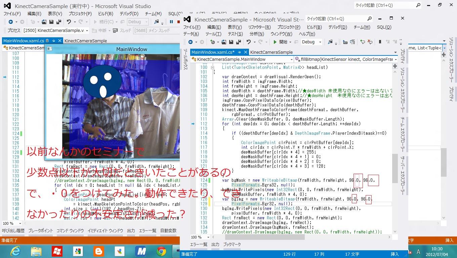Click the navigate backward icon in the front window
This screenshot has height=258, width=457.
click(191, 42)
